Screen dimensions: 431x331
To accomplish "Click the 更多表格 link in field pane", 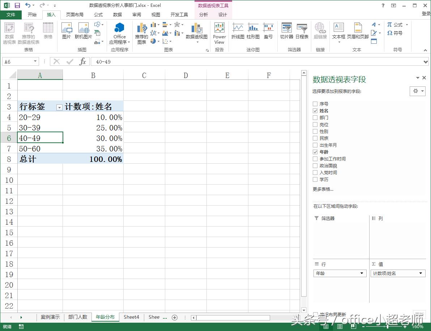I will point(321,189).
